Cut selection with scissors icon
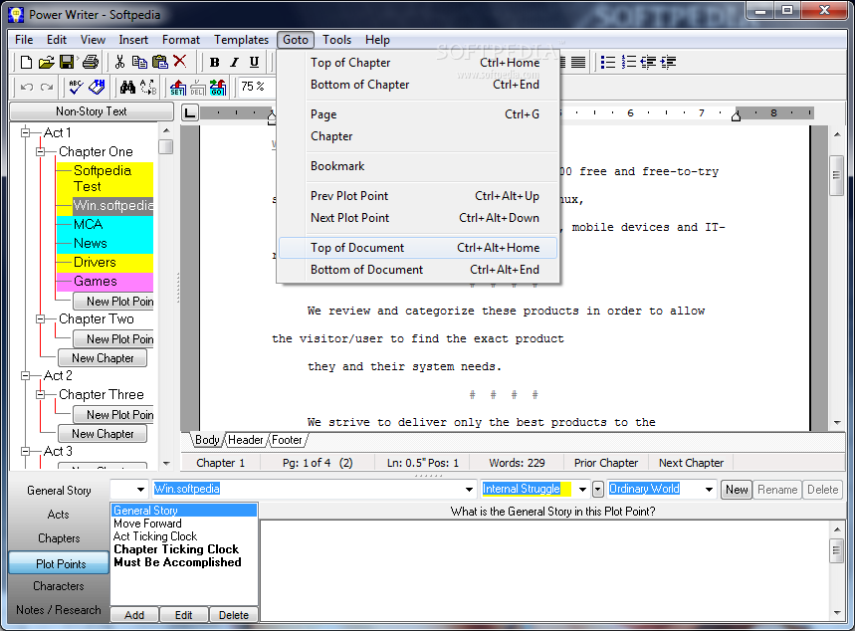 pyautogui.click(x=120, y=62)
